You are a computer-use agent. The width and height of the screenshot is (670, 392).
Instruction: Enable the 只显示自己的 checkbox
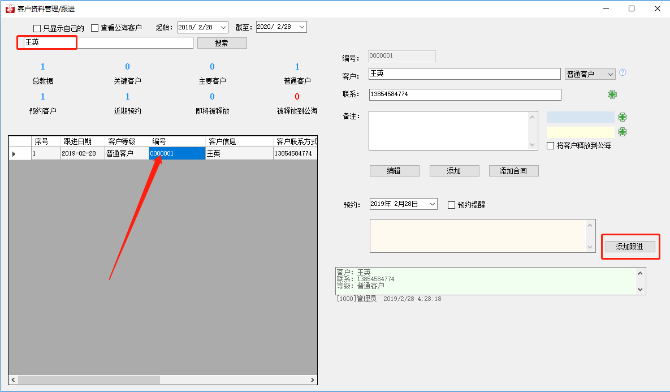(37, 28)
